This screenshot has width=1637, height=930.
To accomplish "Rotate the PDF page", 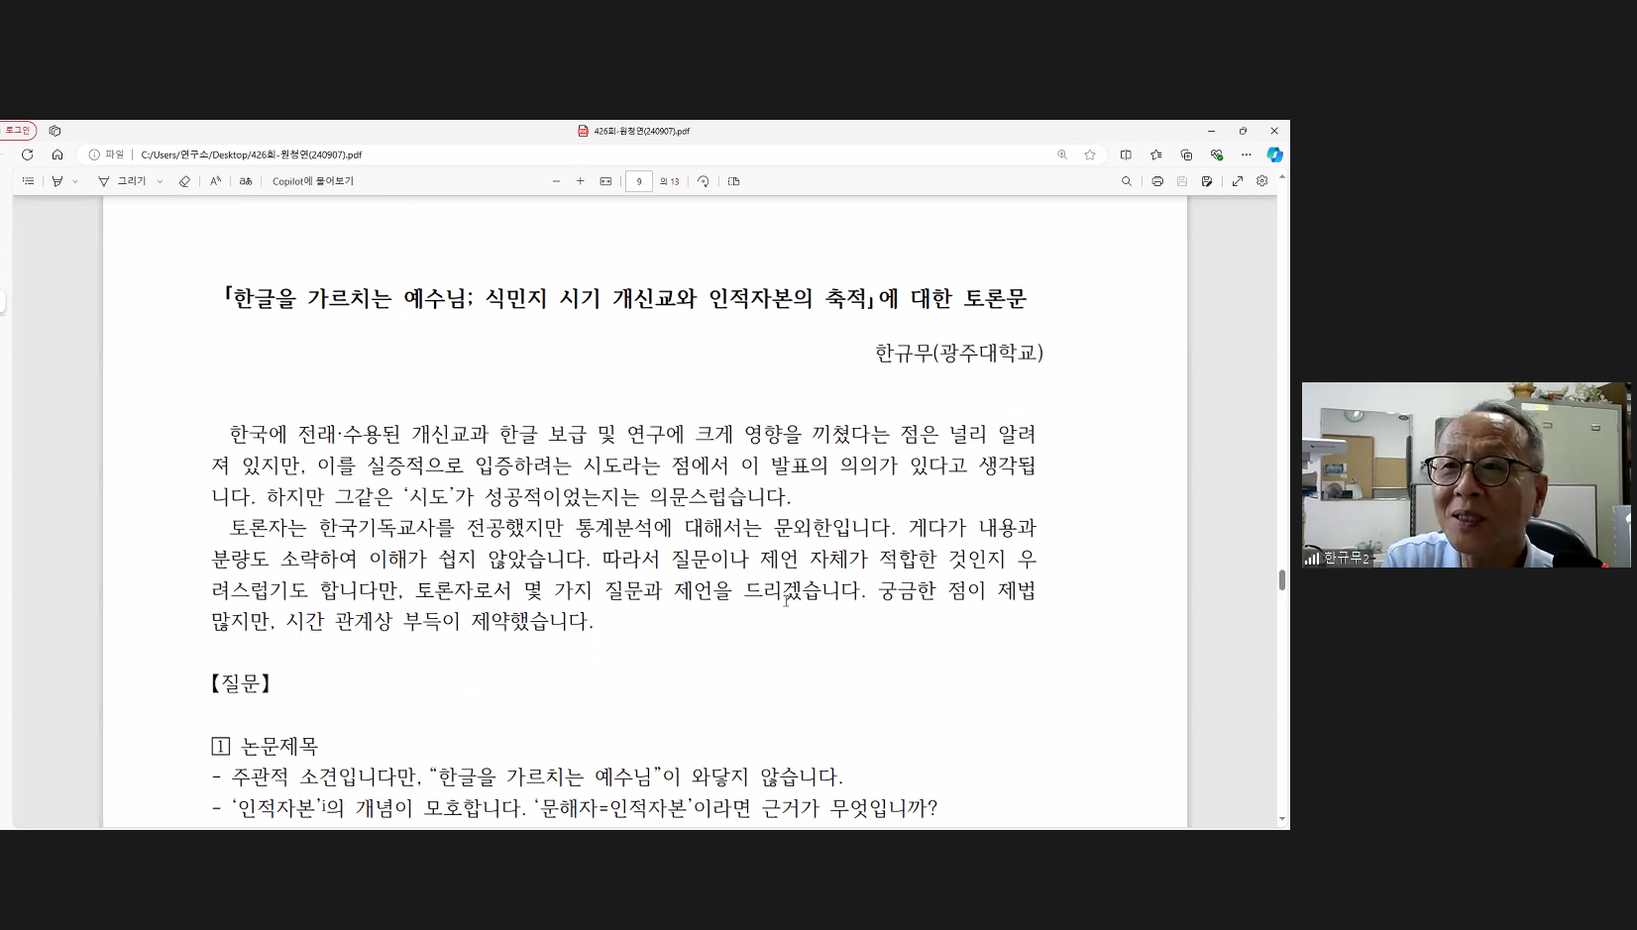I will pyautogui.click(x=704, y=181).
